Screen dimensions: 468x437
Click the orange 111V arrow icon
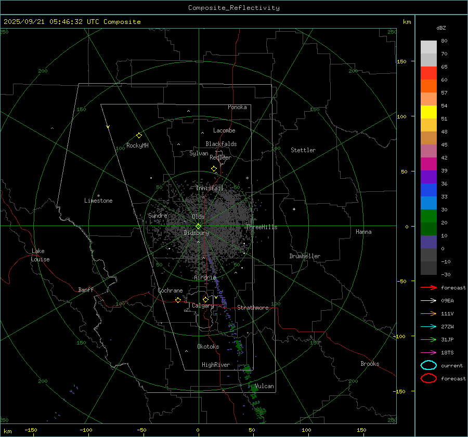click(x=428, y=313)
